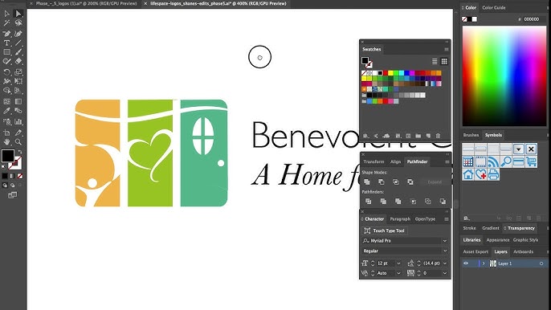
Task: Open the Swatches panel flyout menu
Action: tap(447, 49)
